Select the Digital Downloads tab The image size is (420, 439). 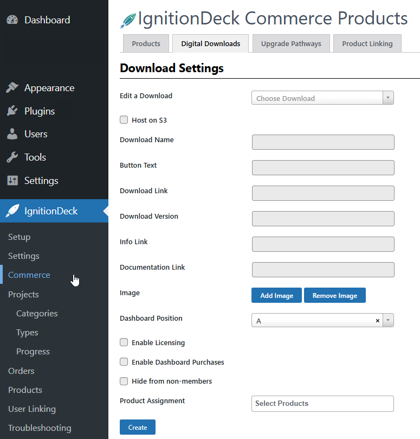tap(211, 43)
